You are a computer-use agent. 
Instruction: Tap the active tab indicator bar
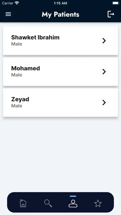click(x=73, y=196)
